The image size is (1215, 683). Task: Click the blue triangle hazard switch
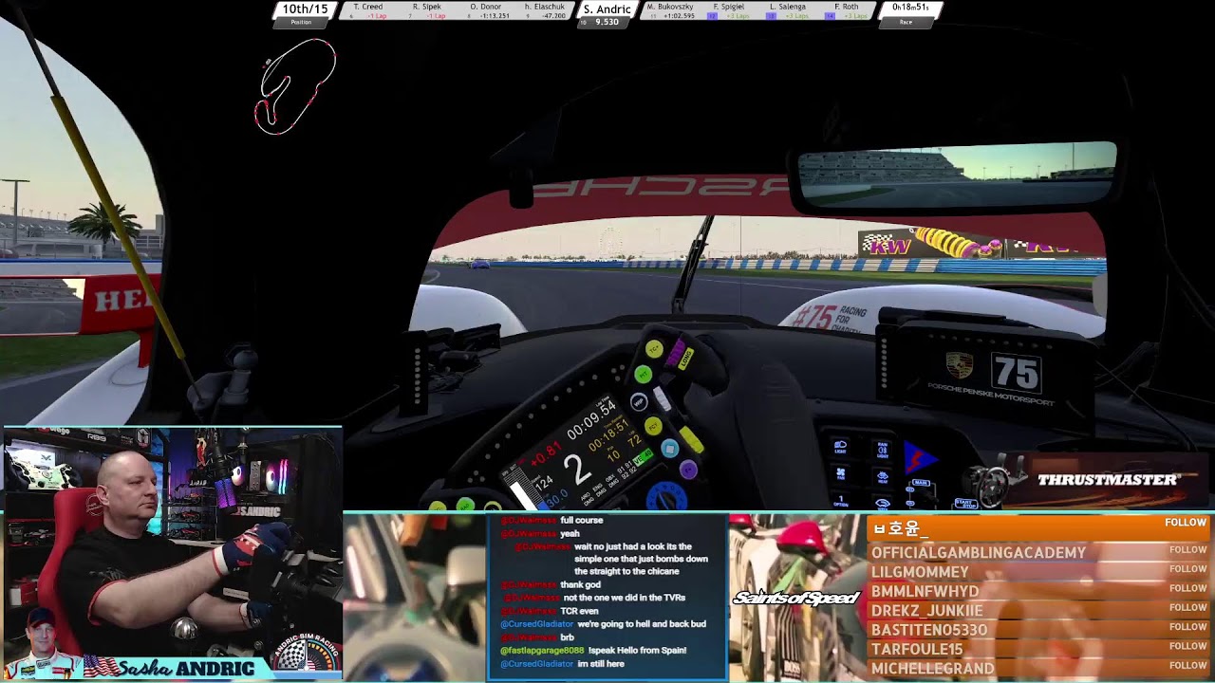click(x=921, y=459)
